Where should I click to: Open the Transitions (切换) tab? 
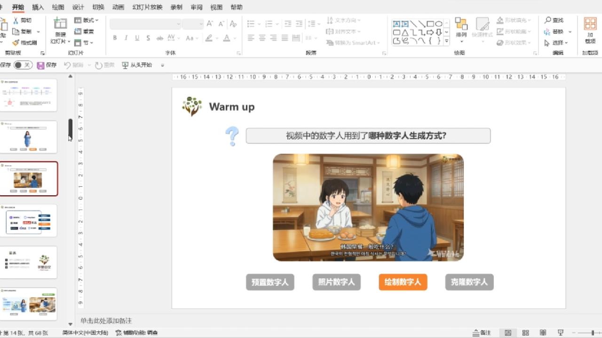click(x=98, y=7)
